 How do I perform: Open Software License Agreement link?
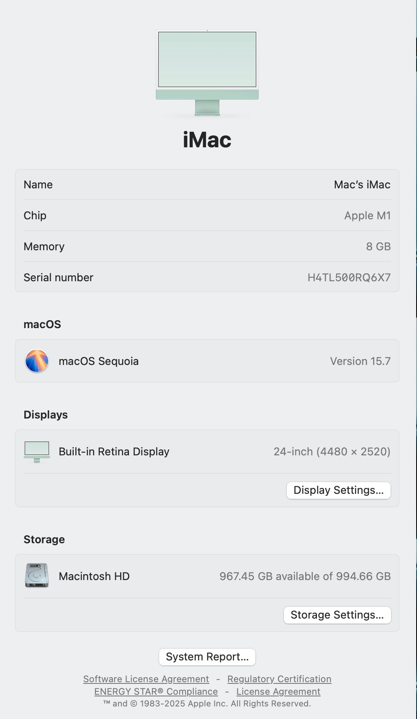coord(146,679)
